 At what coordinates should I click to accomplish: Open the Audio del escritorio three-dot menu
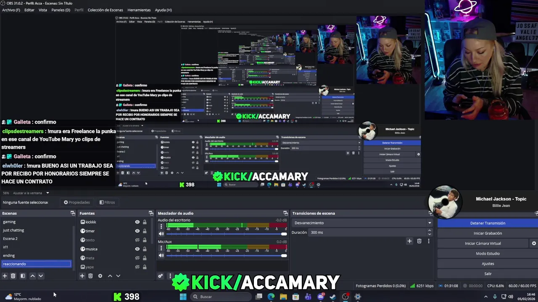161,226
